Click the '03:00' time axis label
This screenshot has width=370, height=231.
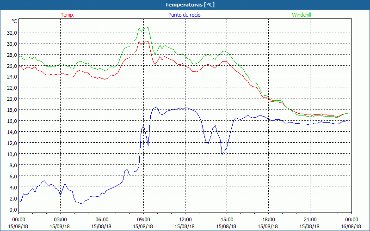click(x=60, y=220)
